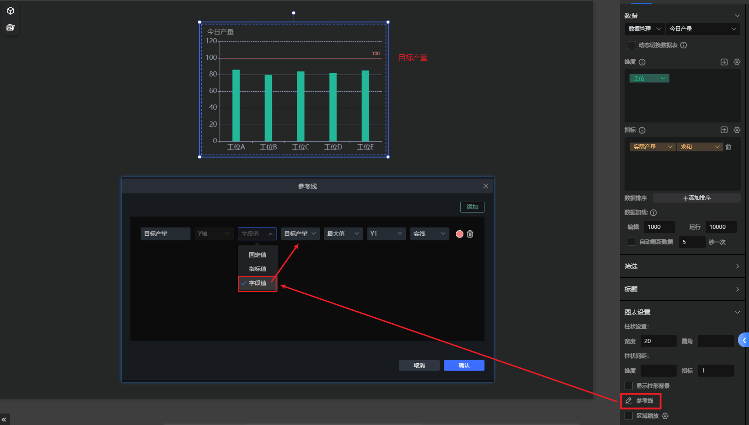The image size is (749, 425).
Task: Open the image library icon in sidebar
Action: [11, 28]
